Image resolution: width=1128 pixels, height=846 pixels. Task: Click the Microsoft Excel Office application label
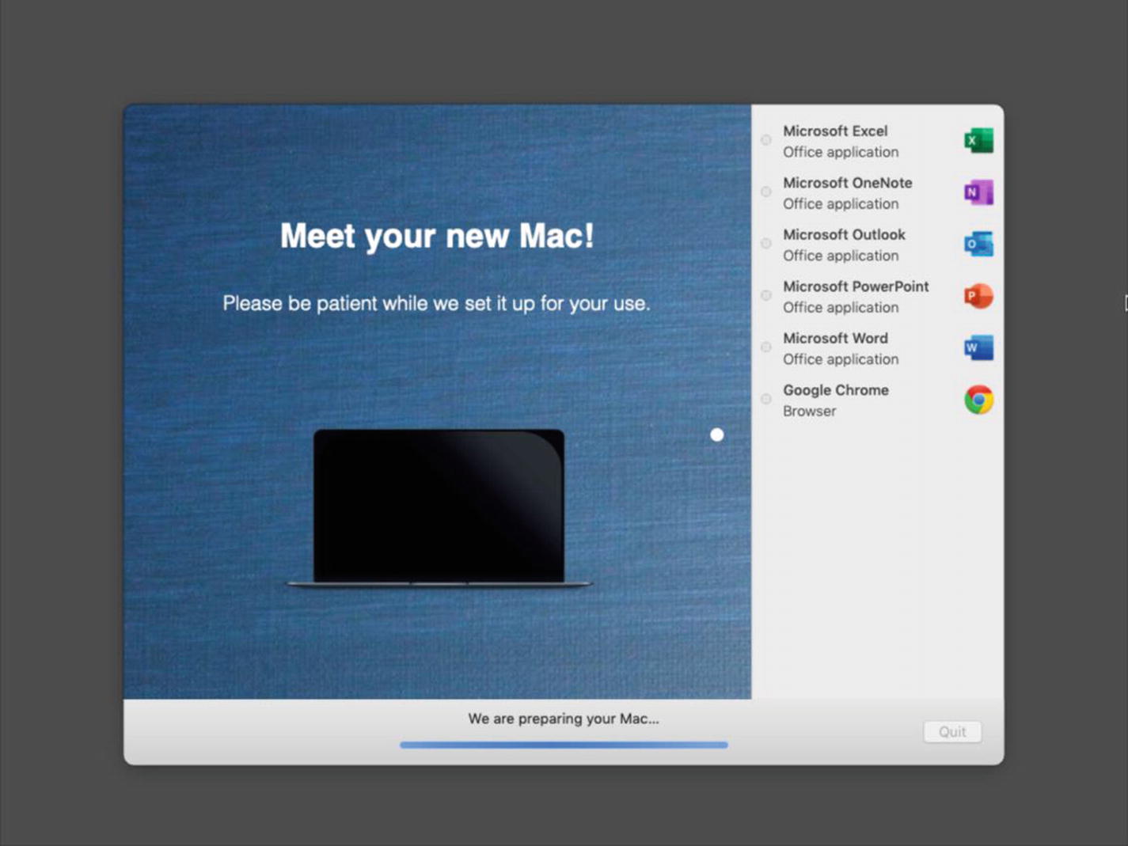[841, 152]
